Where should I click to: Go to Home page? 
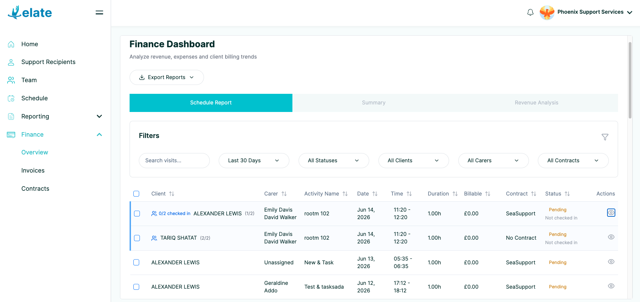[x=30, y=44]
